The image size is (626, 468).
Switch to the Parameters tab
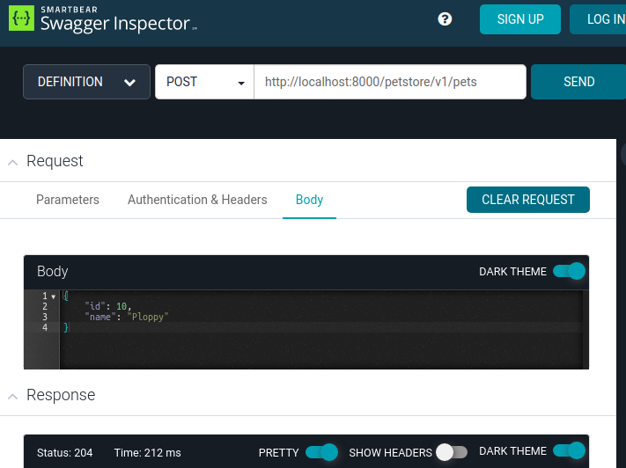click(x=68, y=200)
